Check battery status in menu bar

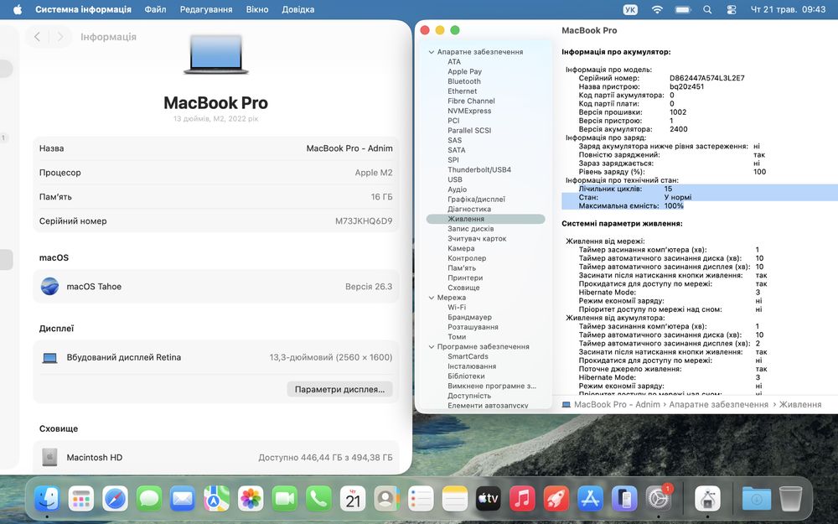coord(683,9)
